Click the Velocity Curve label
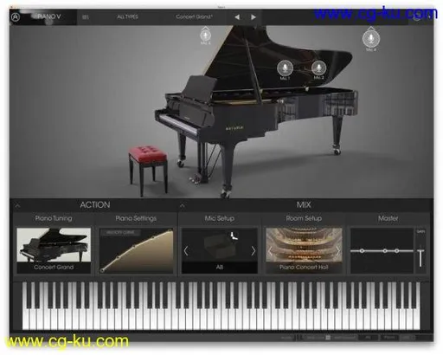 [x=120, y=232]
